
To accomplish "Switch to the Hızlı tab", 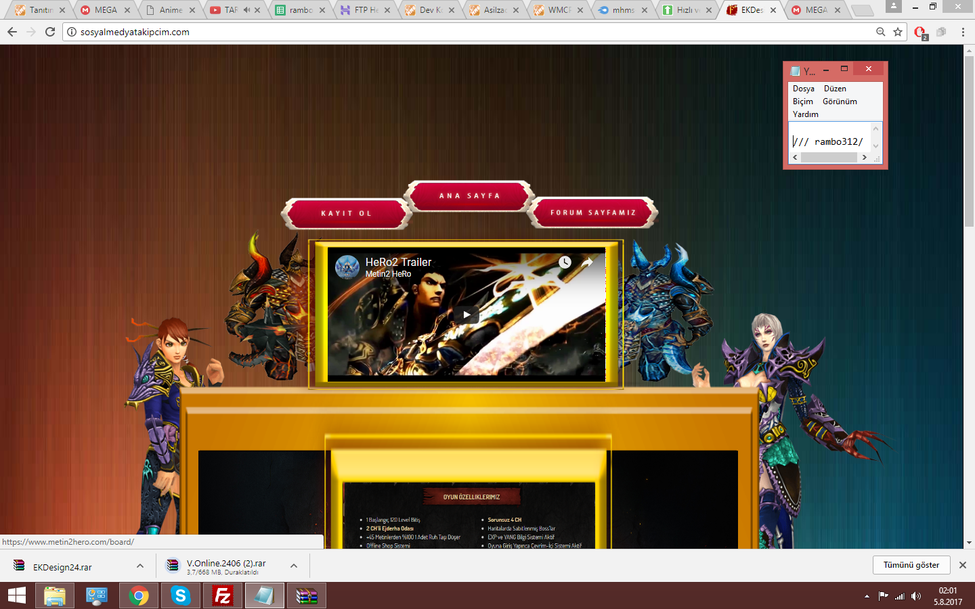I will 687,10.
